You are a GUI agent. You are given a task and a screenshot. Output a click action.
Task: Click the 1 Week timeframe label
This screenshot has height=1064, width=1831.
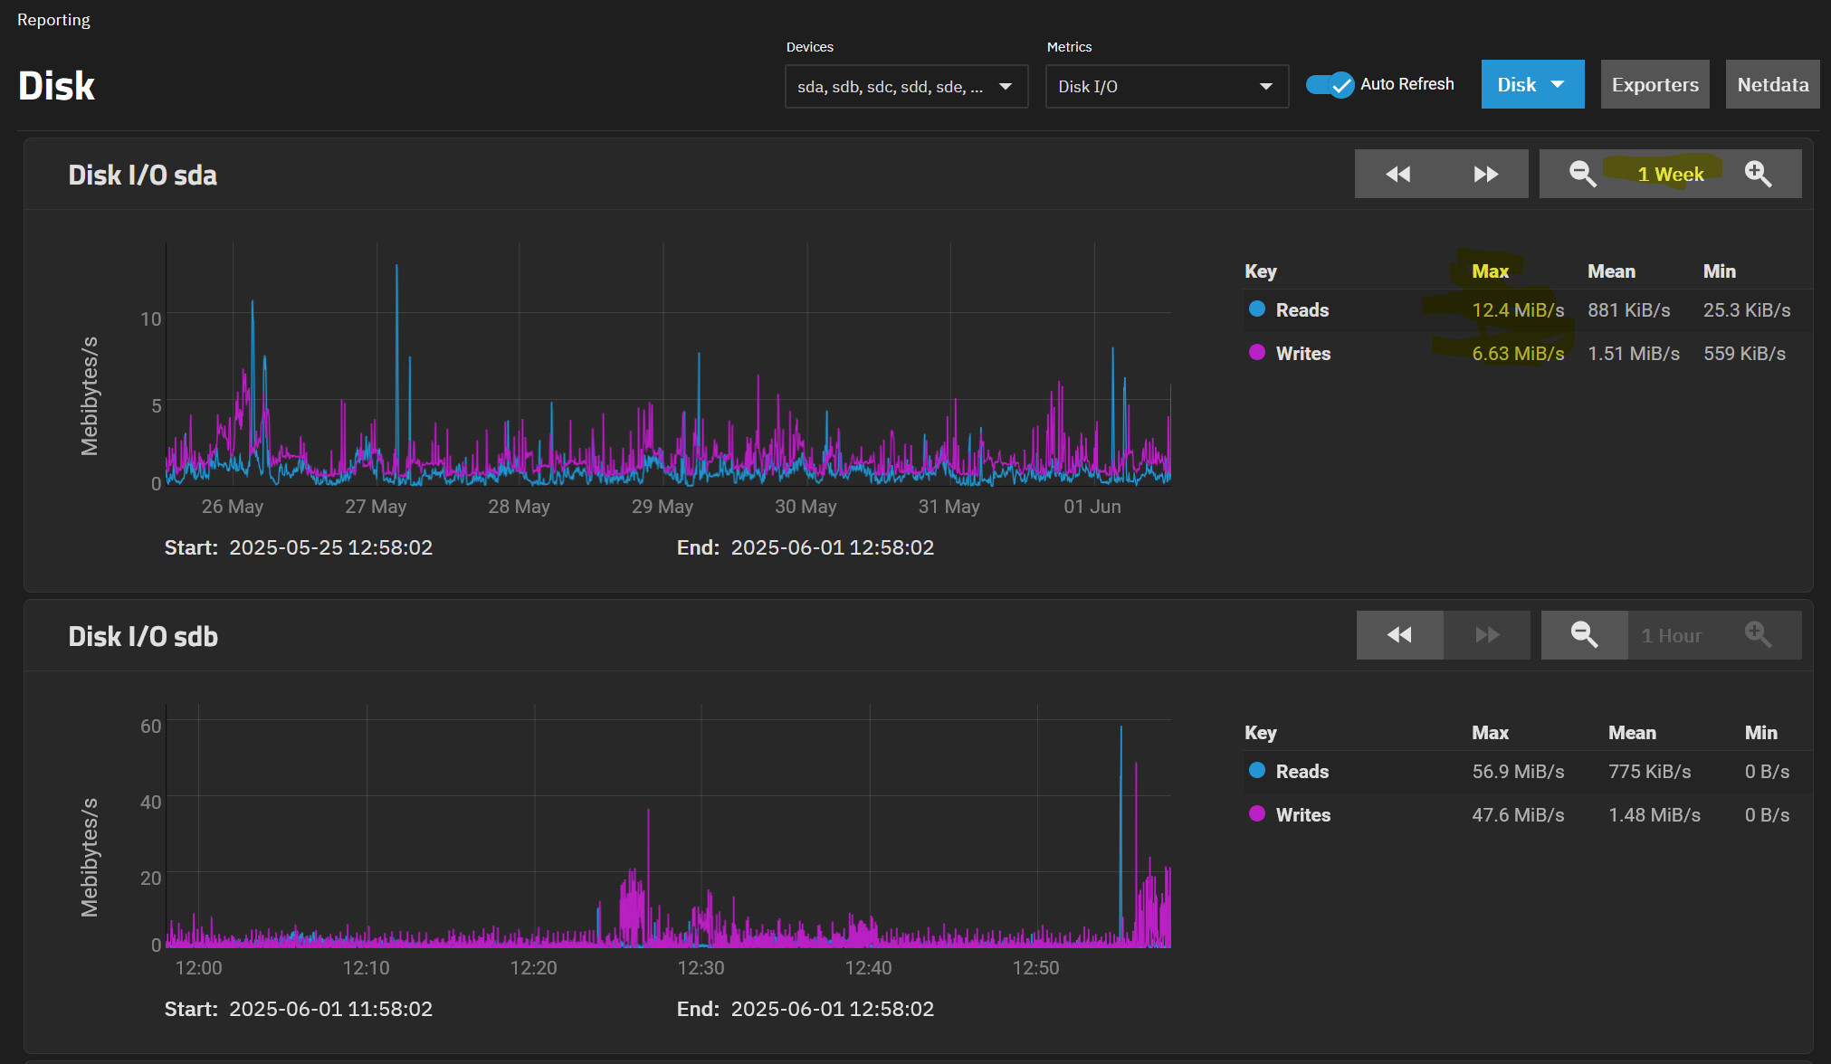[x=1670, y=175]
